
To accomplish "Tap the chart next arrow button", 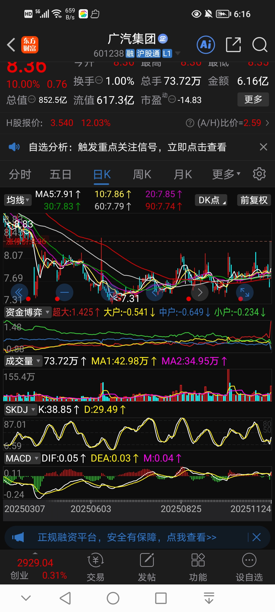I will coord(200,292).
